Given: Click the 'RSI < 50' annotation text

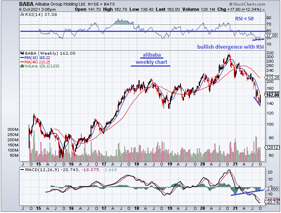Looking at the screenshot, I should 244,19.
